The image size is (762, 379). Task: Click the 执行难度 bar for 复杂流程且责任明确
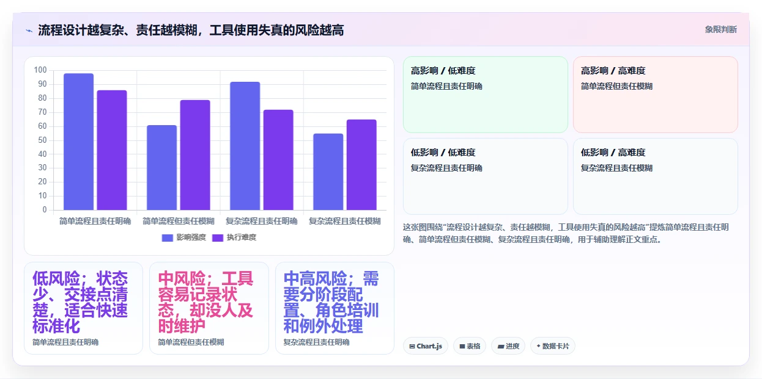coord(278,160)
